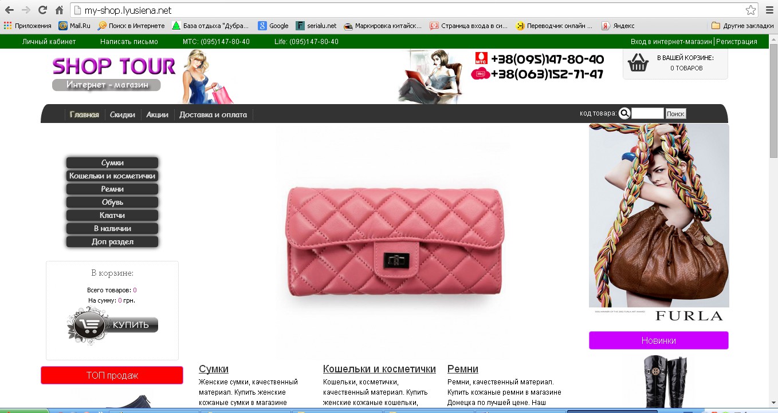Click the +38(095)147-80-40 phone number
The height and width of the screenshot is (413, 778).
click(x=547, y=59)
